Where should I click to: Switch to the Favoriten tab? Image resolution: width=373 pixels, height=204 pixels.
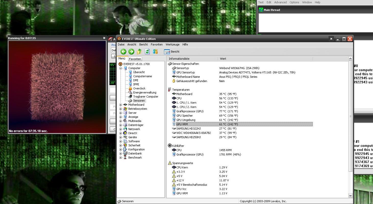tap(135, 59)
